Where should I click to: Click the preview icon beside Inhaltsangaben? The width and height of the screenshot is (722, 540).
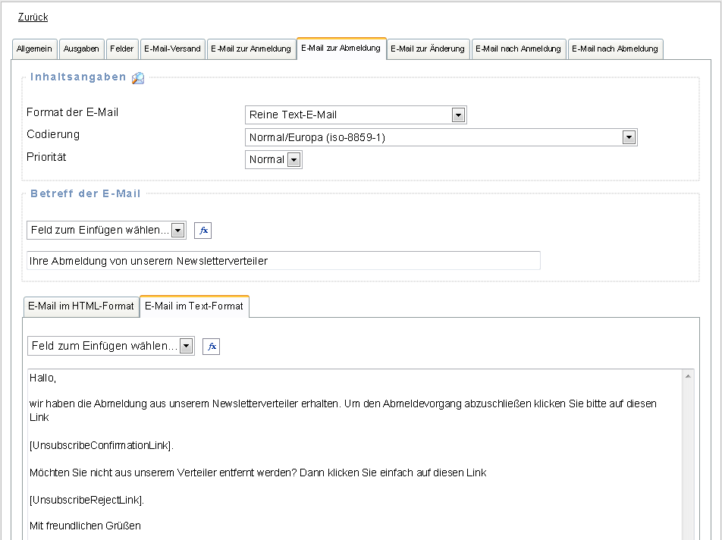(138, 77)
